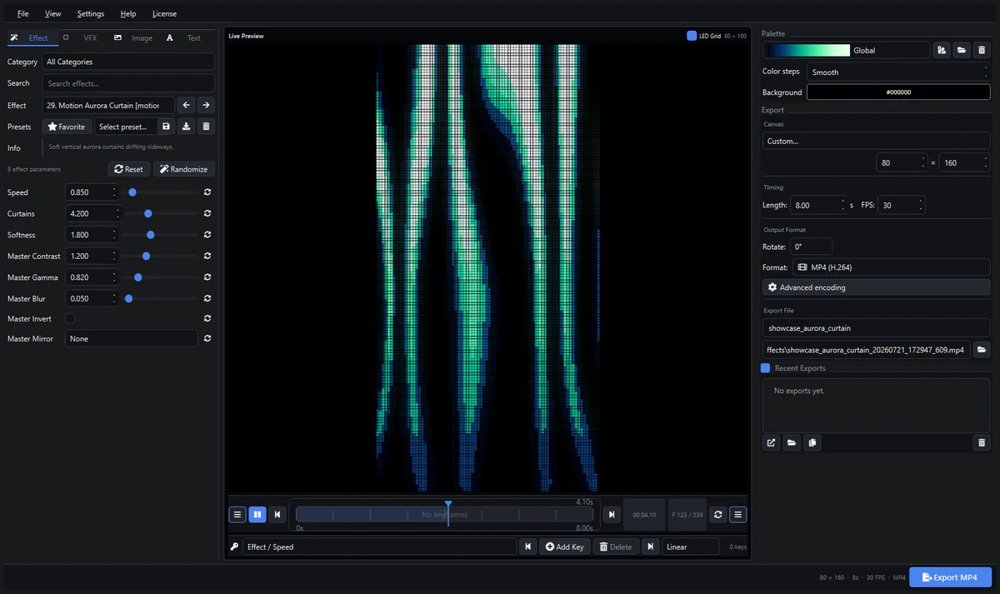Reset the Master Mirror parameter icon

(x=207, y=338)
